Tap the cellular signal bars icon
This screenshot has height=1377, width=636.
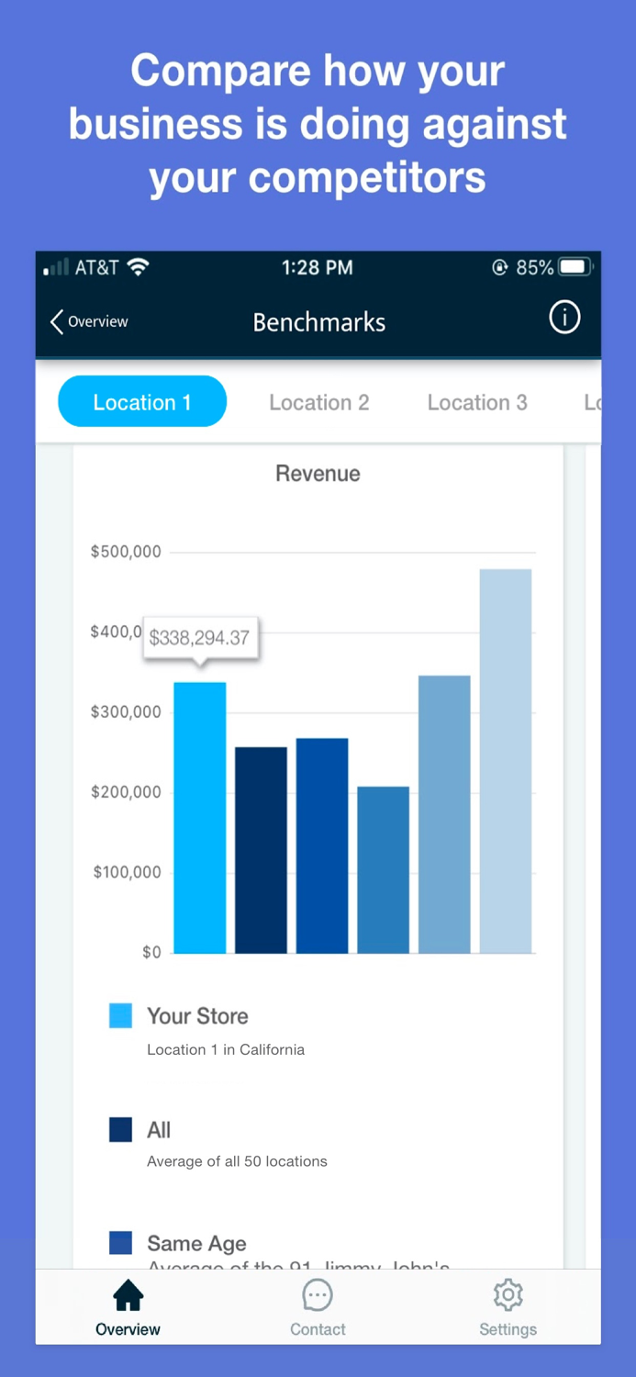[56, 267]
